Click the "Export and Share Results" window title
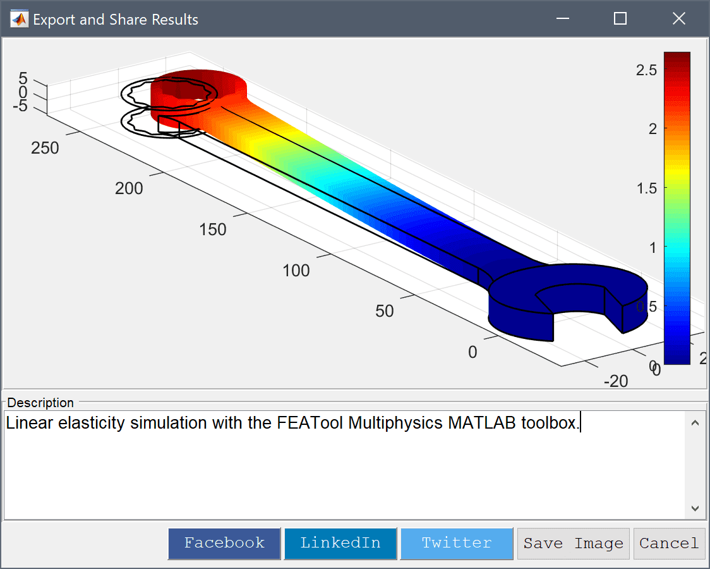Image resolution: width=710 pixels, height=569 pixels. [x=116, y=20]
